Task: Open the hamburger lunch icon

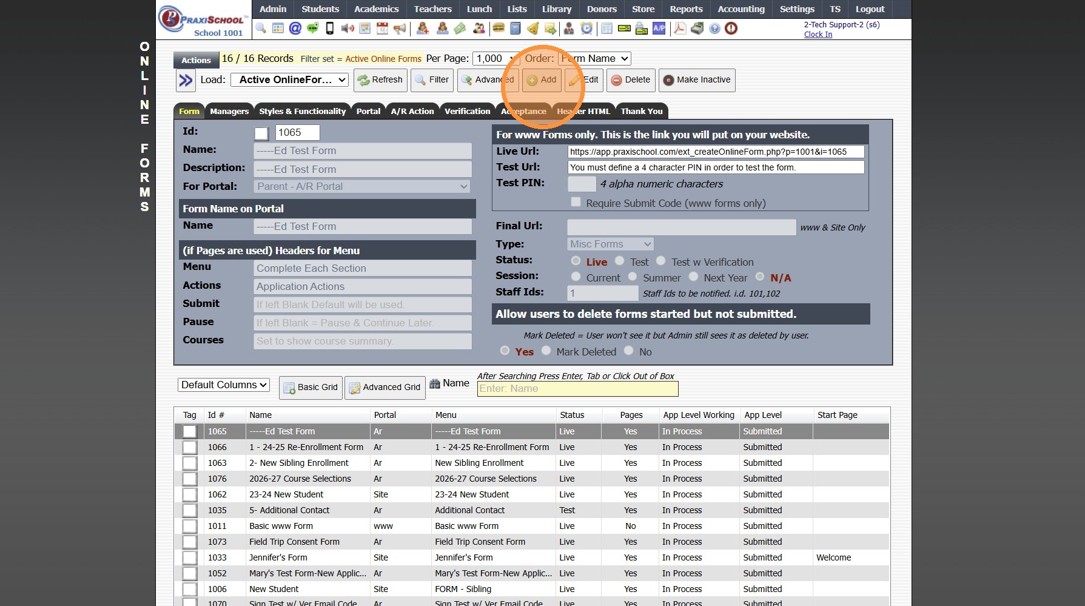Action: (499, 29)
